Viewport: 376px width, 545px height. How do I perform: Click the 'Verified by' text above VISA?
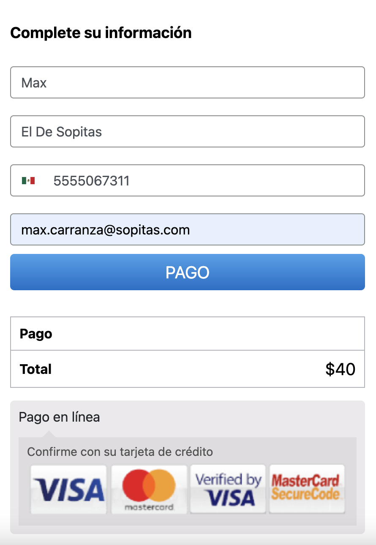228,480
